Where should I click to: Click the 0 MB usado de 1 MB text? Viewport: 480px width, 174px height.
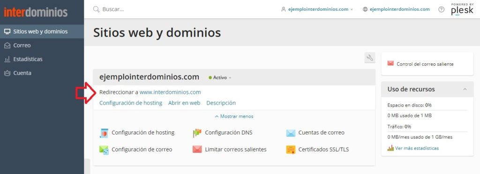tap(410, 116)
